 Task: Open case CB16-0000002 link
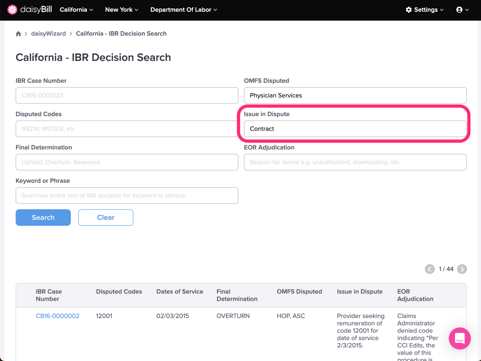[x=58, y=316]
